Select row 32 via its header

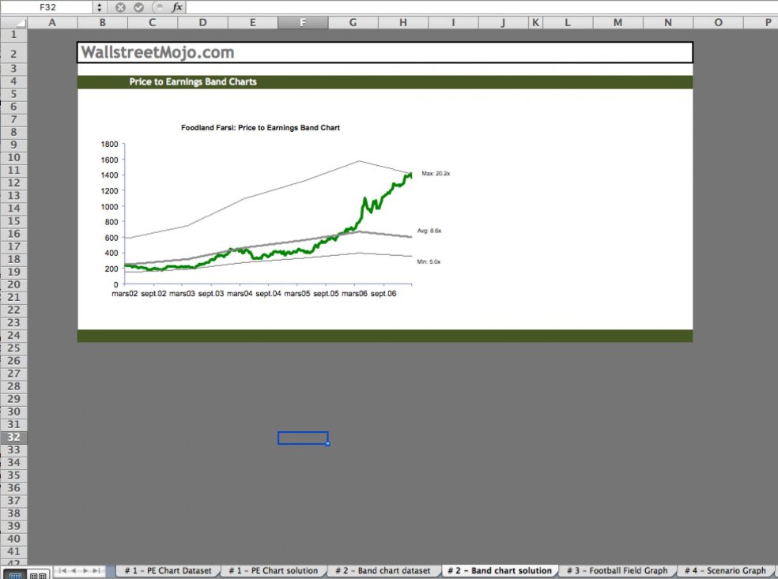coord(13,437)
